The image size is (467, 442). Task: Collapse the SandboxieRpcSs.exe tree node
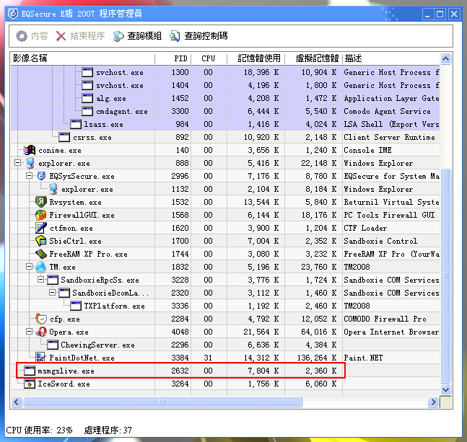[x=41, y=280]
